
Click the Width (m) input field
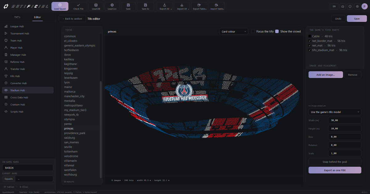coord(345,120)
